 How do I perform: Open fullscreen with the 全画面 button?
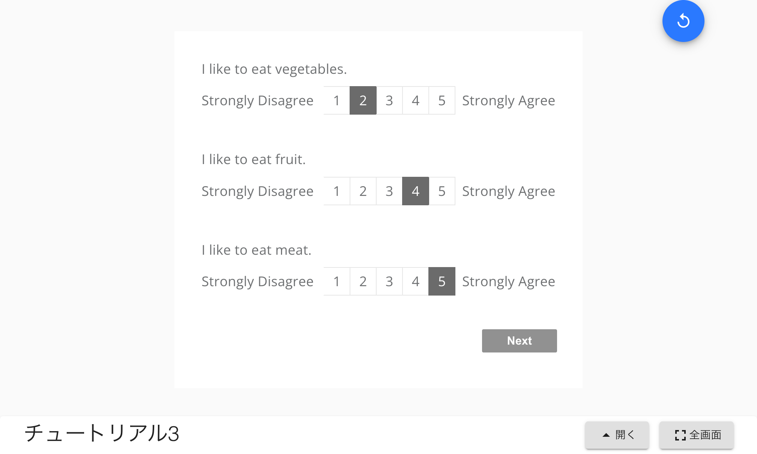click(x=697, y=435)
